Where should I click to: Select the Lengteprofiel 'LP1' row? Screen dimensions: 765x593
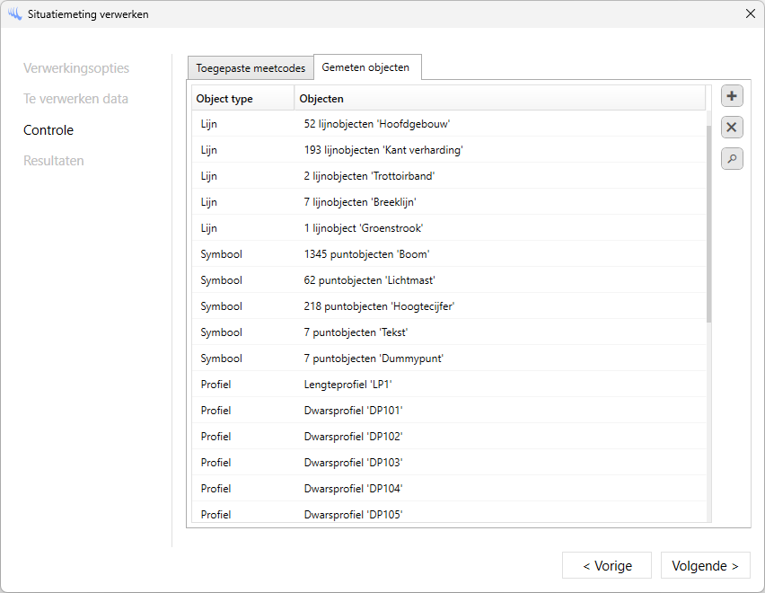[449, 385]
